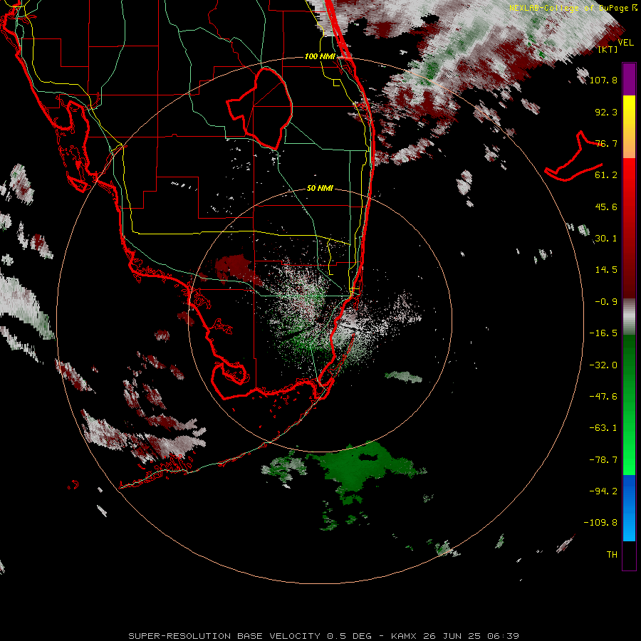Image resolution: width=641 pixels, height=641 pixels.
Task: Pick the blue segment of the color bar
Action: (629, 508)
